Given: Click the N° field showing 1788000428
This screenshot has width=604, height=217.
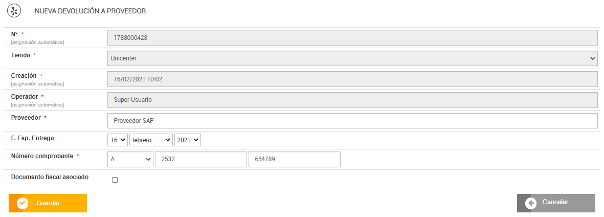Looking at the screenshot, I should pyautogui.click(x=352, y=38).
